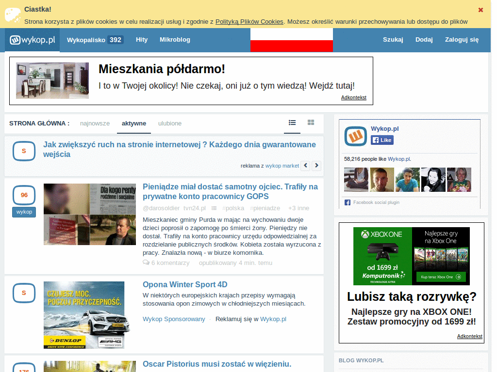Click first Facebook fan photo
This screenshot has width=497, height=372.
[x=356, y=180]
